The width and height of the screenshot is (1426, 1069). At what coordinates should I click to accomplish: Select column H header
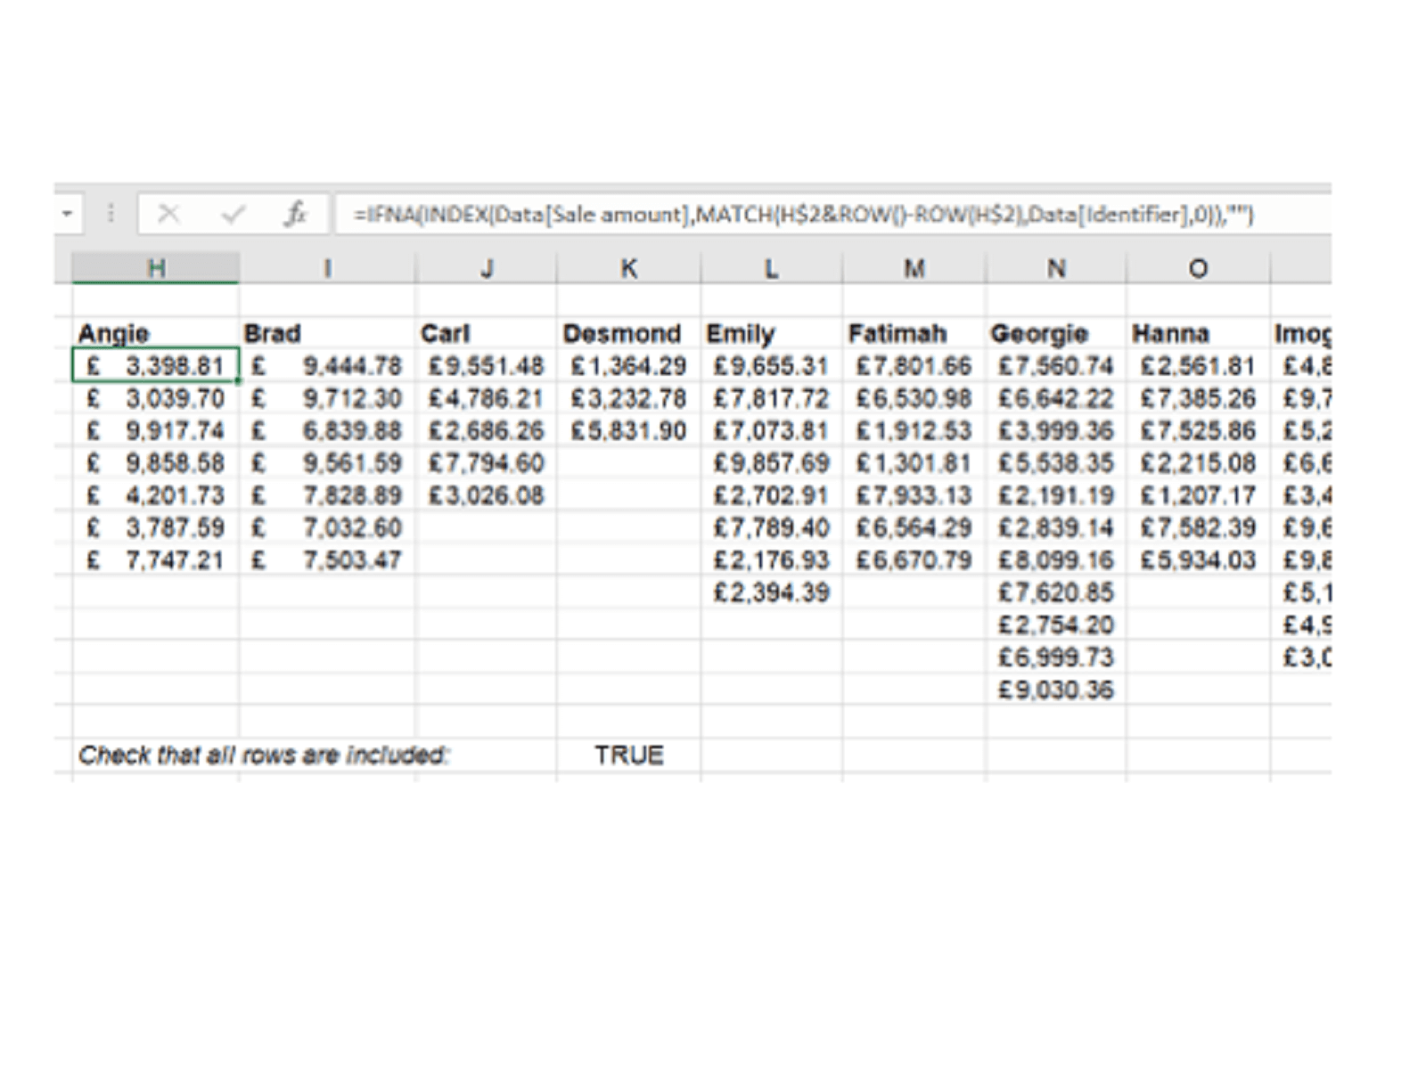pyautogui.click(x=156, y=268)
